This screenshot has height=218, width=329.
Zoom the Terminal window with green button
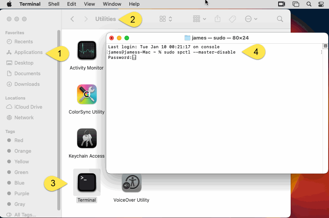[126, 38]
